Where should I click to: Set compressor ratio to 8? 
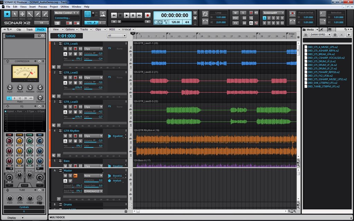click(x=15, y=98)
